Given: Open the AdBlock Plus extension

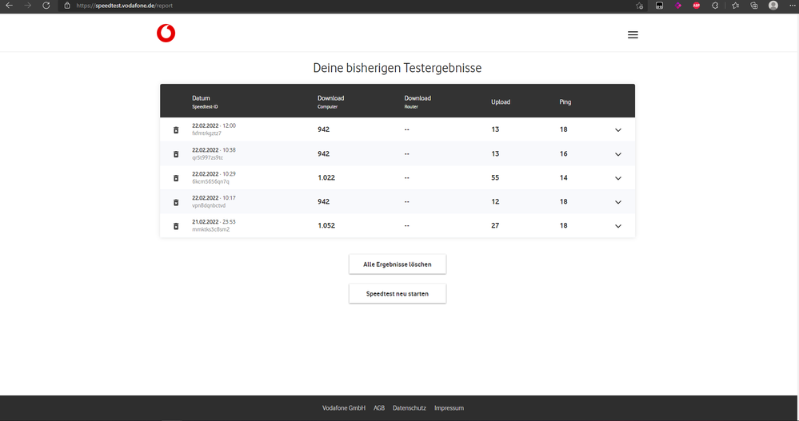Looking at the screenshot, I should [x=696, y=6].
